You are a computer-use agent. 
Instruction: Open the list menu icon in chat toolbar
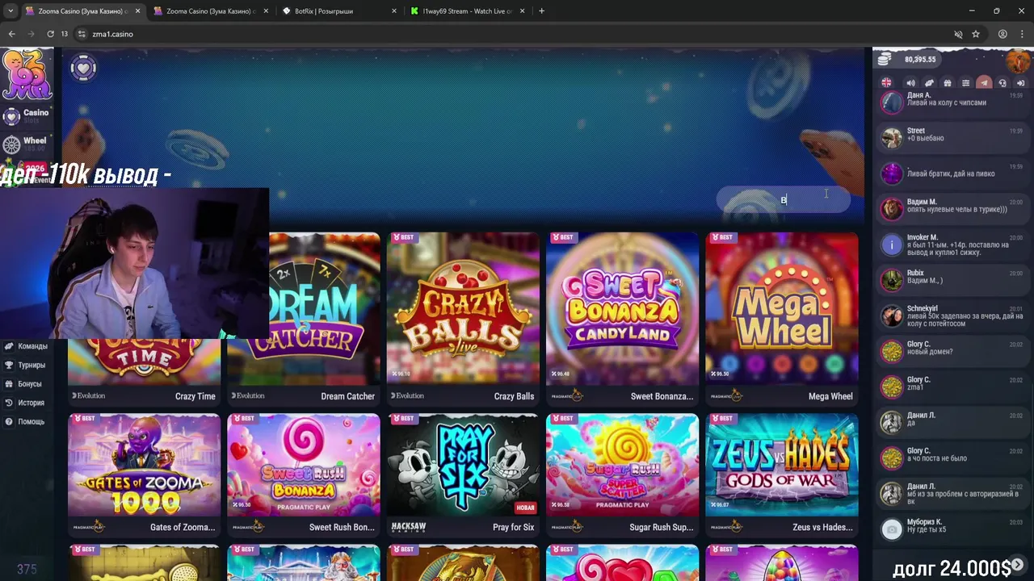(x=965, y=83)
